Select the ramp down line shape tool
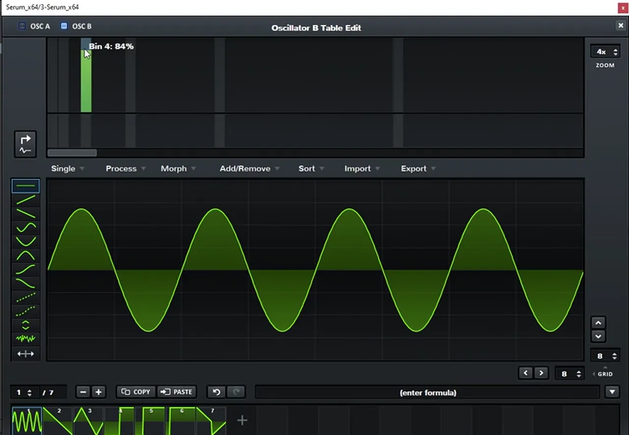This screenshot has width=629, height=435. point(26,214)
